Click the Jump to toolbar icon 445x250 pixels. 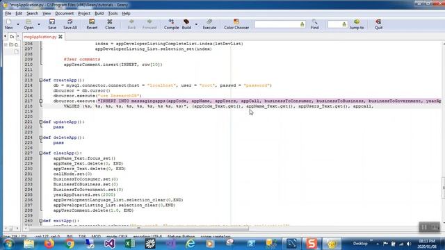[357, 24]
